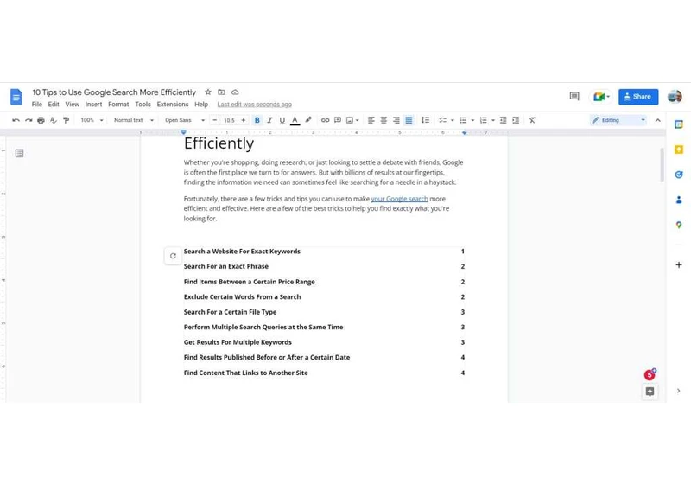
Task: Update the table of contents refresh button
Action: click(173, 256)
